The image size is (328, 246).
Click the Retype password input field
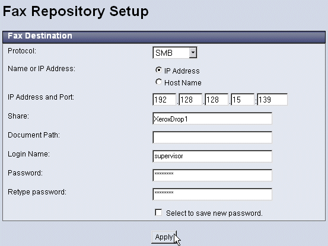[212, 194]
